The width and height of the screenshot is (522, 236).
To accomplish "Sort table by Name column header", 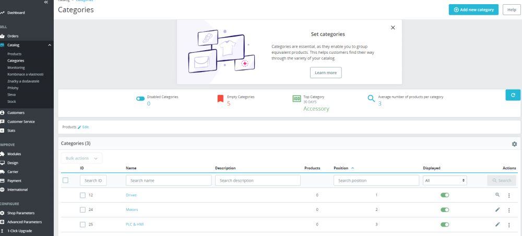I will click(131, 168).
